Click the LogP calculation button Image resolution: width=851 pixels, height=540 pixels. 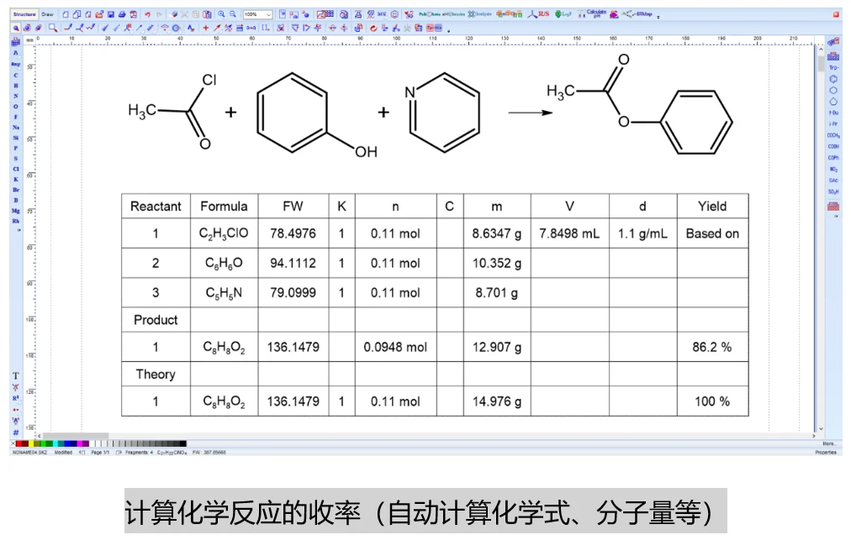pyautogui.click(x=563, y=14)
